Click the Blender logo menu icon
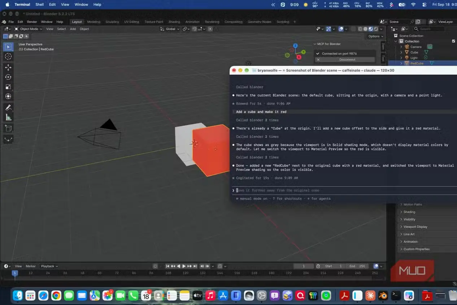457x305 pixels. pyautogui.click(x=4, y=22)
